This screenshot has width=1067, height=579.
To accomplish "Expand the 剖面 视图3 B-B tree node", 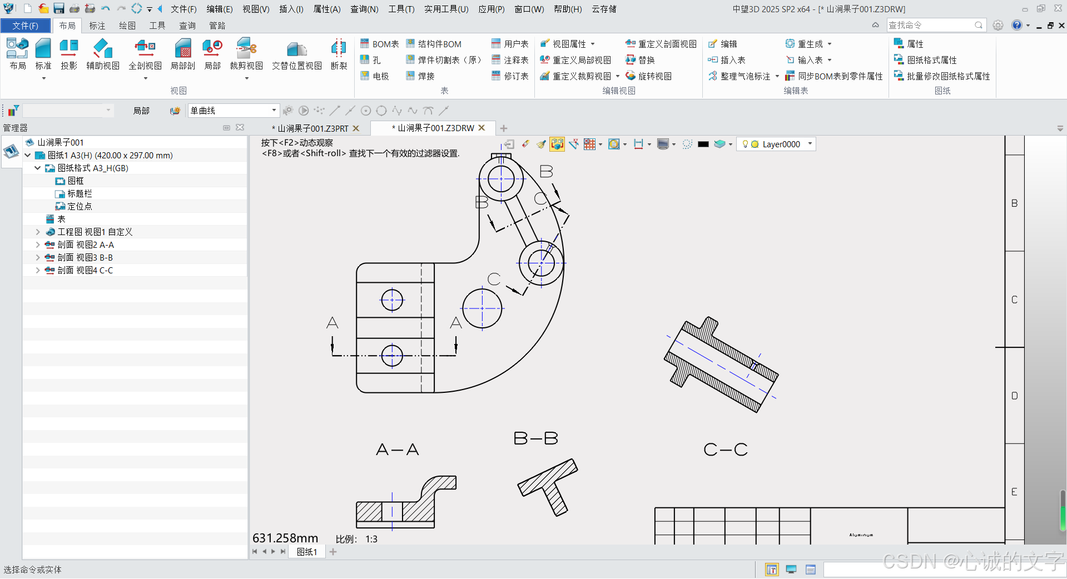I will click(38, 257).
